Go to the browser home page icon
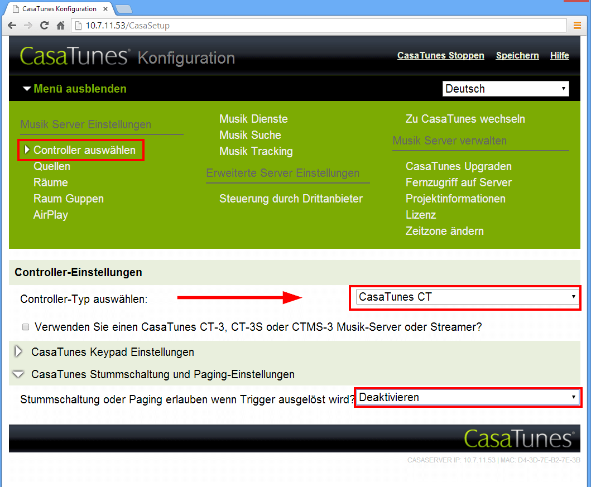Screen dimensions: 591x487 pos(60,26)
